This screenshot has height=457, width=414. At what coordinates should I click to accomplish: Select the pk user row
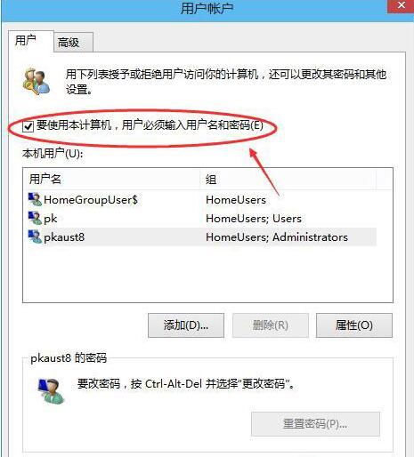(x=202, y=219)
